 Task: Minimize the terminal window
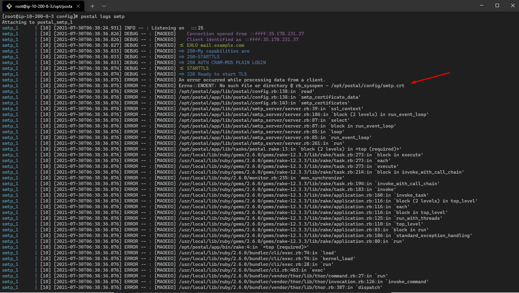(x=482, y=5)
